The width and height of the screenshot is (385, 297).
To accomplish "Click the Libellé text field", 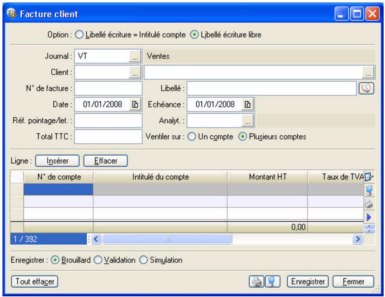I will (x=272, y=89).
